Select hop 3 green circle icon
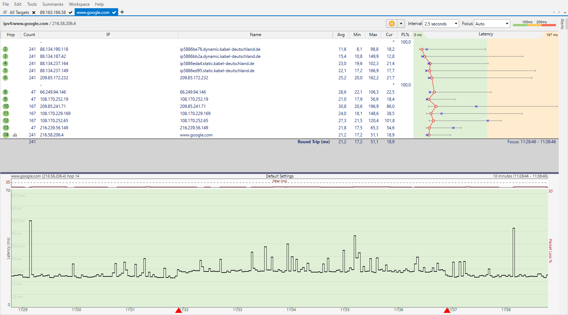The image size is (568, 315). click(x=5, y=56)
